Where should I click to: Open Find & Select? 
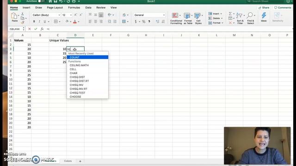(x=251, y=18)
